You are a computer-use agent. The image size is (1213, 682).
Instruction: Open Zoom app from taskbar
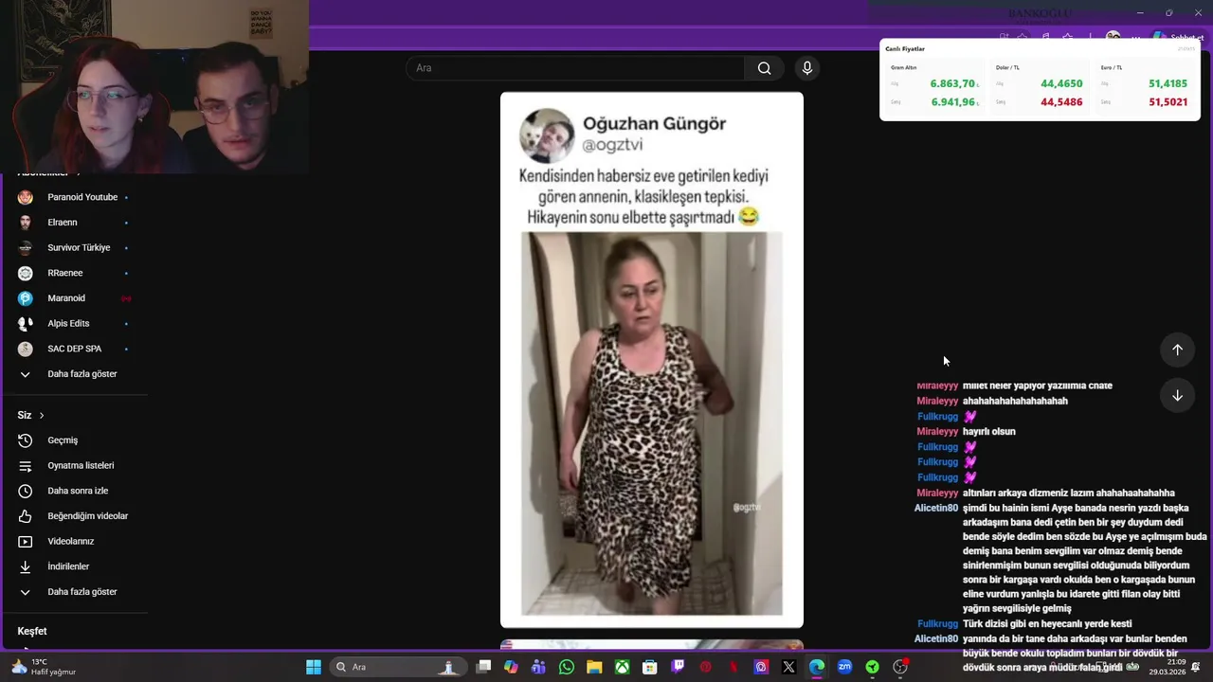coord(844,667)
